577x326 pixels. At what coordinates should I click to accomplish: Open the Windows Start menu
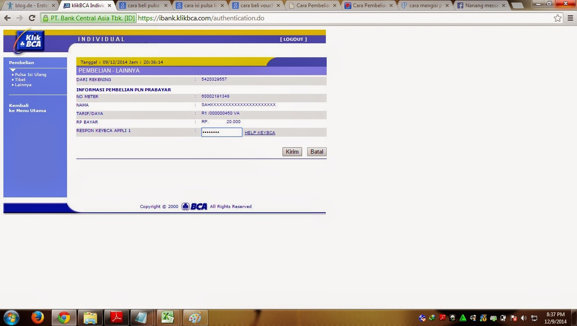[x=11, y=318]
